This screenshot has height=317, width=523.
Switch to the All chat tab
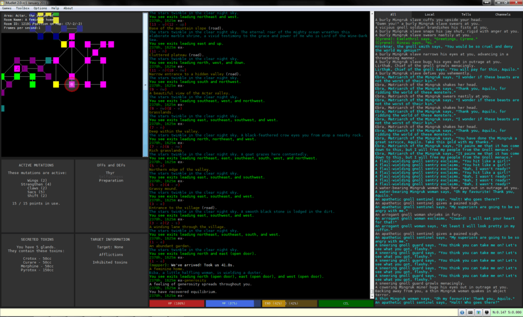pos(393,15)
